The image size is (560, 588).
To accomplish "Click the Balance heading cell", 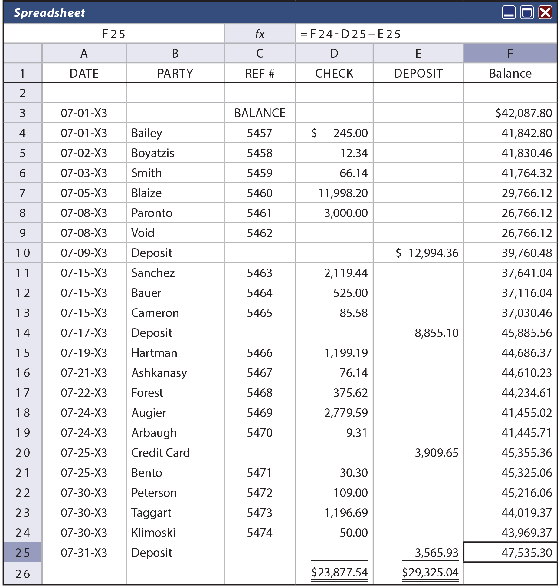I will click(x=510, y=73).
